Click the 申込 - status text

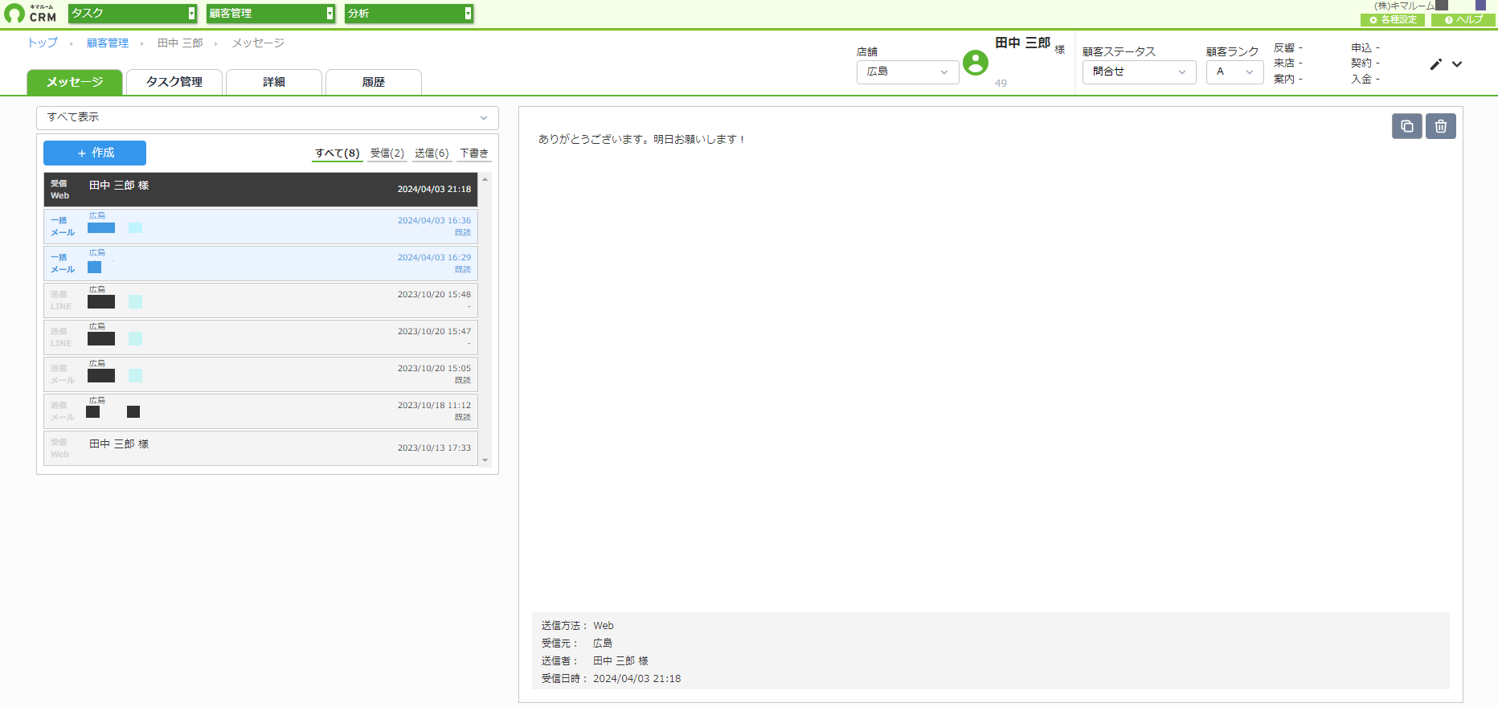pyautogui.click(x=1365, y=48)
